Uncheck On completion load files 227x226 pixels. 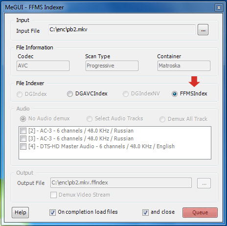pyautogui.click(x=52, y=212)
